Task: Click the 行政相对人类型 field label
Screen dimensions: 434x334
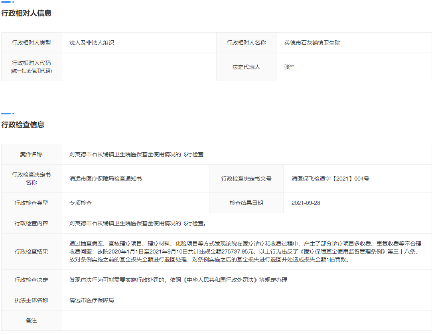Action: [x=31, y=43]
